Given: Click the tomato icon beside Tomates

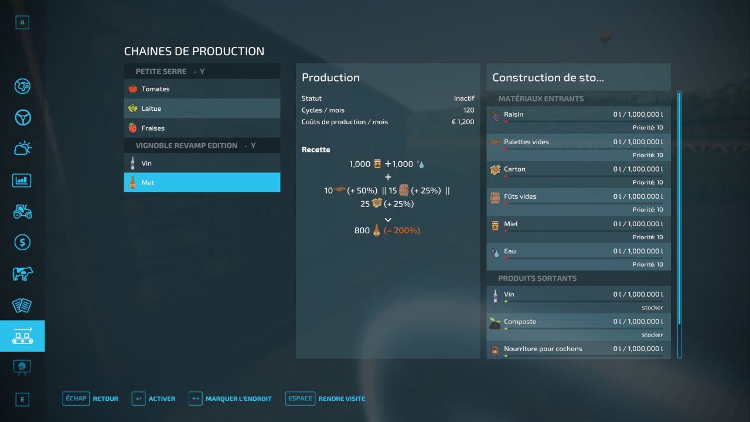Looking at the screenshot, I should coord(132,89).
